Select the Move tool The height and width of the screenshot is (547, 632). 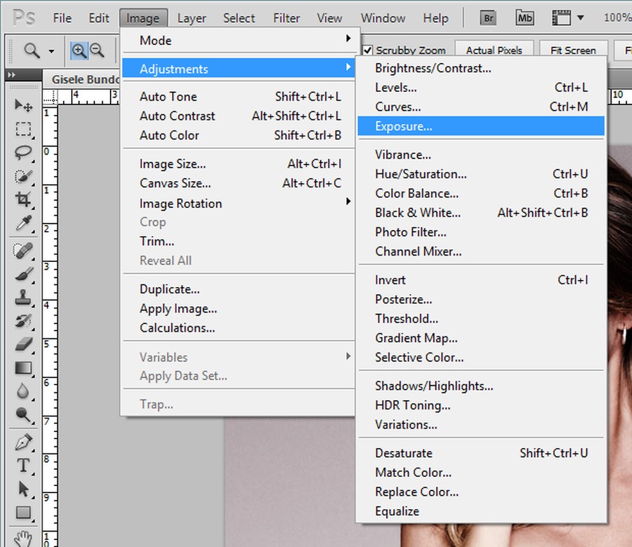24,105
